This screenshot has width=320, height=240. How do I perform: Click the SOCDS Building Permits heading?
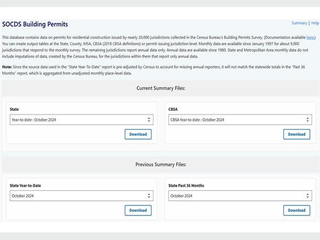point(35,24)
